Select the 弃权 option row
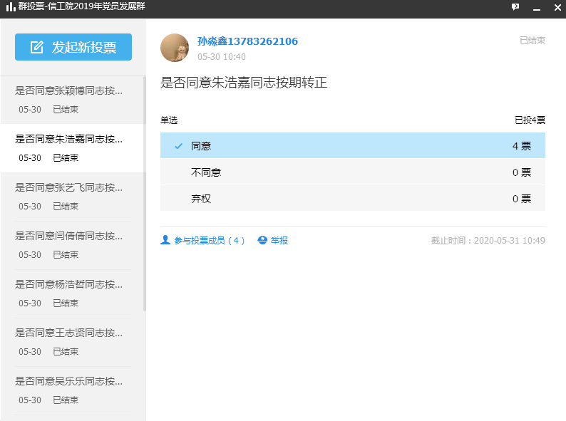This screenshot has width=566, height=421. 353,199
